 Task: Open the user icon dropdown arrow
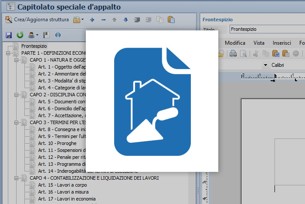(x=37, y=35)
